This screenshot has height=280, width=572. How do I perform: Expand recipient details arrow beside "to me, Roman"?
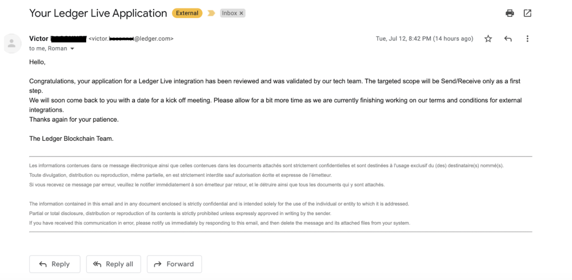(x=72, y=49)
